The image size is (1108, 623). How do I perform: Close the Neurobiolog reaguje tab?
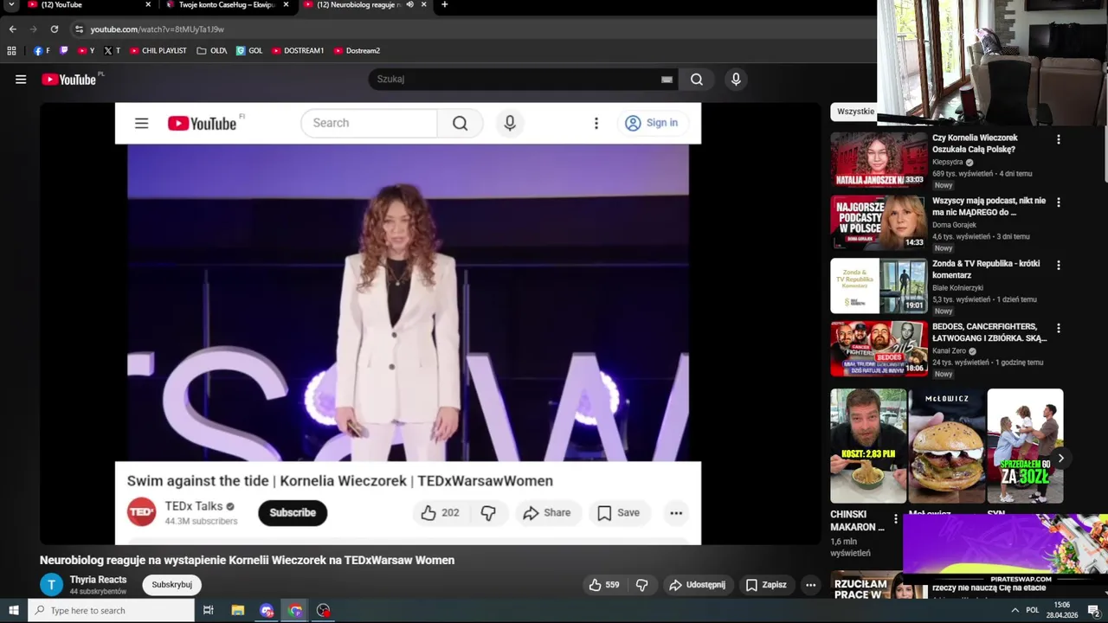pyautogui.click(x=423, y=5)
